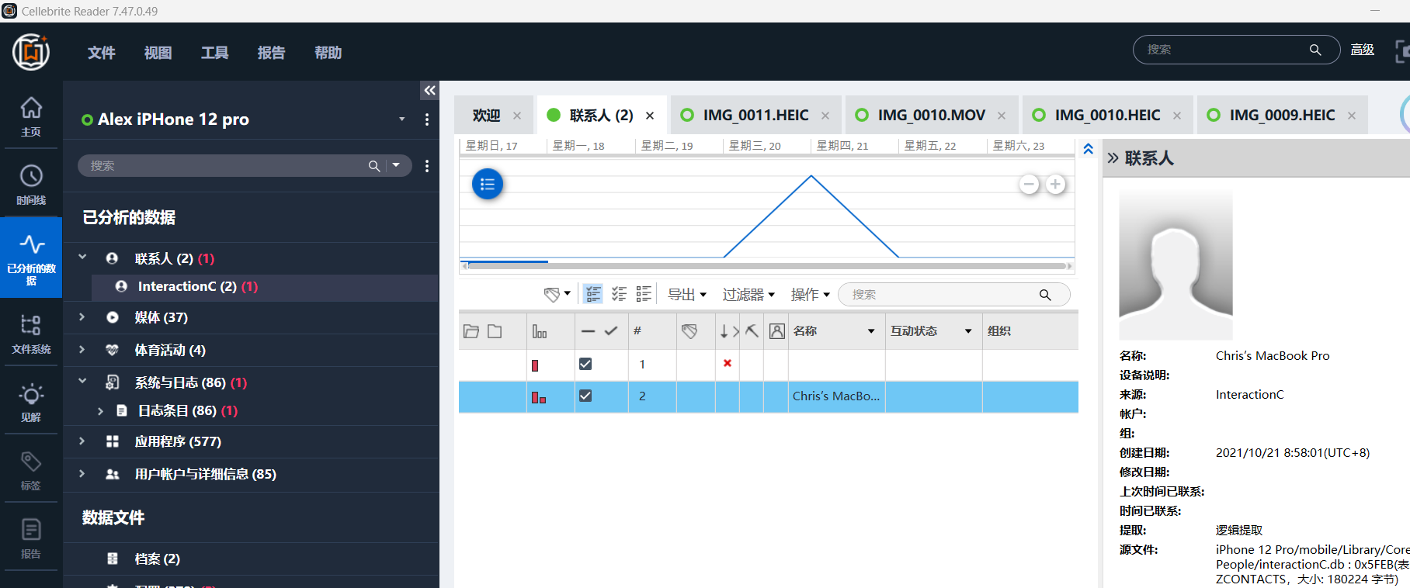Open device selector dropdown arrow beside Alex iPhone
Screen dimensions: 1410x588
coord(402,119)
